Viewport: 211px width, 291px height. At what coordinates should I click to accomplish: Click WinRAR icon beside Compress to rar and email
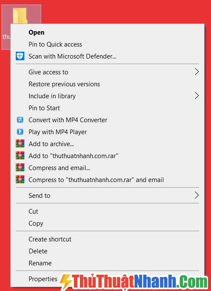(x=20, y=179)
